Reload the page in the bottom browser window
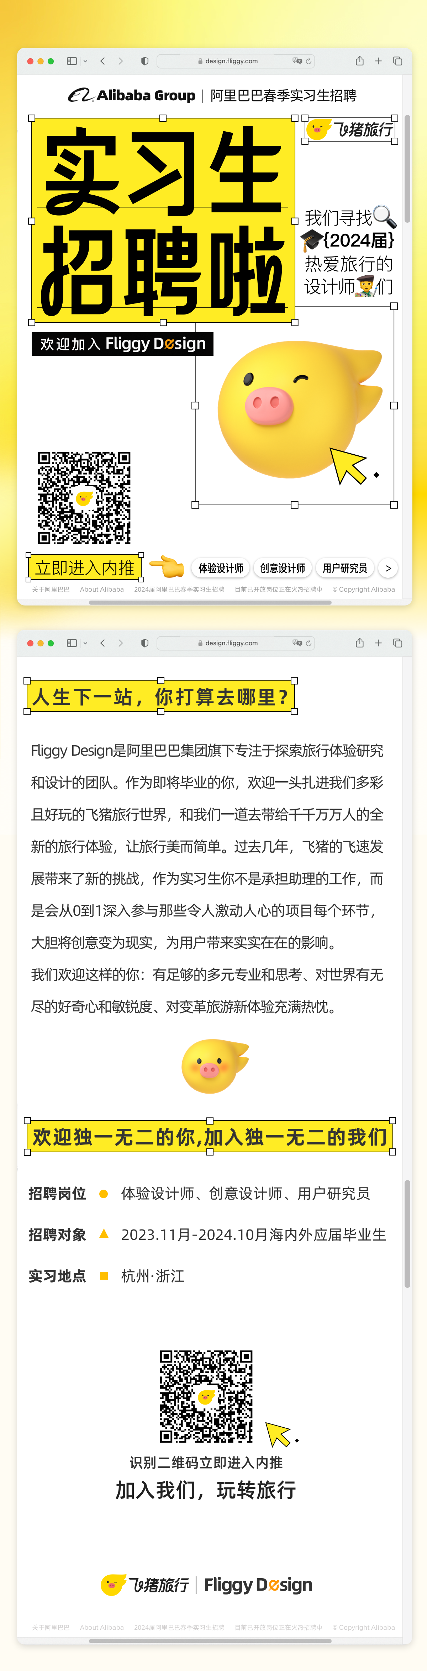This screenshot has height=1671, width=427. pos(309,643)
